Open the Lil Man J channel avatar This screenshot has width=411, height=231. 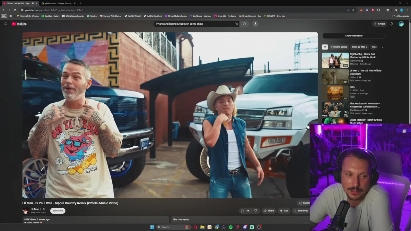coord(26,210)
